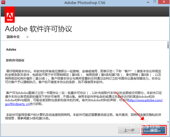Minimize the Photoshop CS6 installer window

coord(148,2)
